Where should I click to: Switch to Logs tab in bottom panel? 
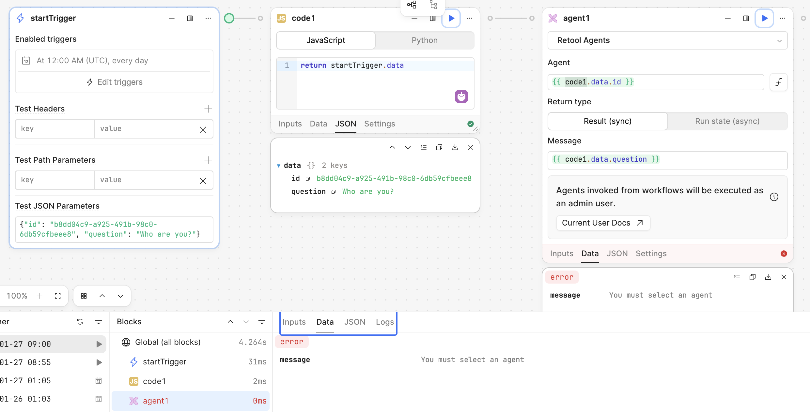point(385,322)
